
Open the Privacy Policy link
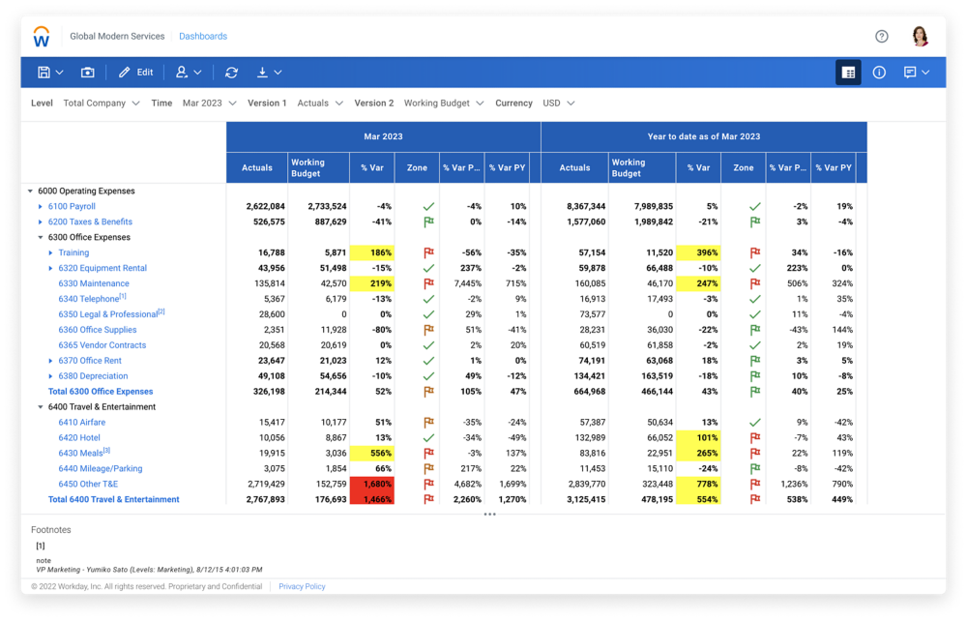click(302, 586)
